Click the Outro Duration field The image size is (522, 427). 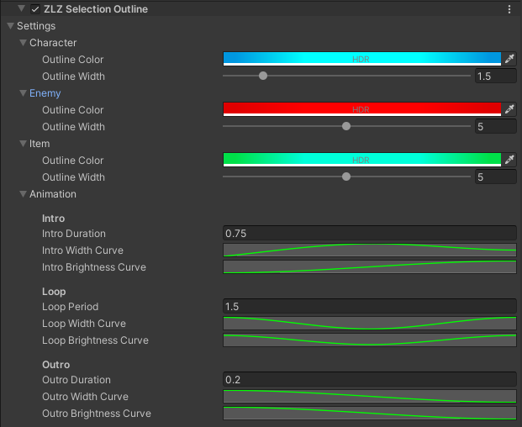370,380
